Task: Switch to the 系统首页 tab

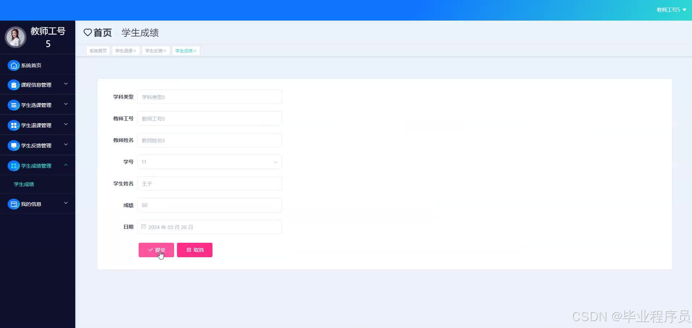Action: point(98,51)
